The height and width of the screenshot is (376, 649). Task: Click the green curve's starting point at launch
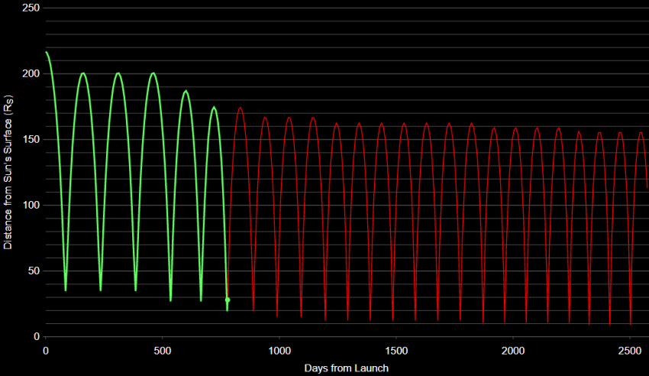[x=46, y=52]
